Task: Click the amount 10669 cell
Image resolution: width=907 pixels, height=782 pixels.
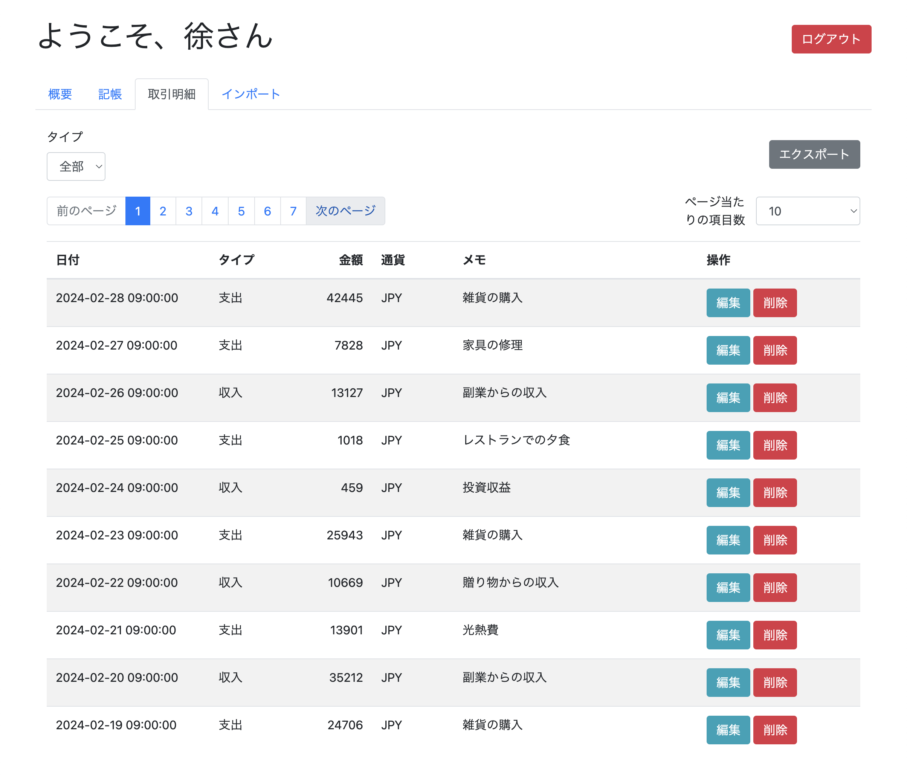Action: click(345, 583)
